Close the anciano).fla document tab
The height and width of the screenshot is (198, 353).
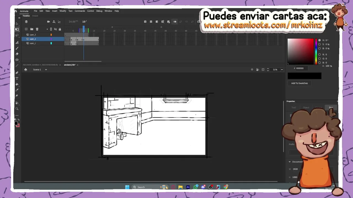77,65
